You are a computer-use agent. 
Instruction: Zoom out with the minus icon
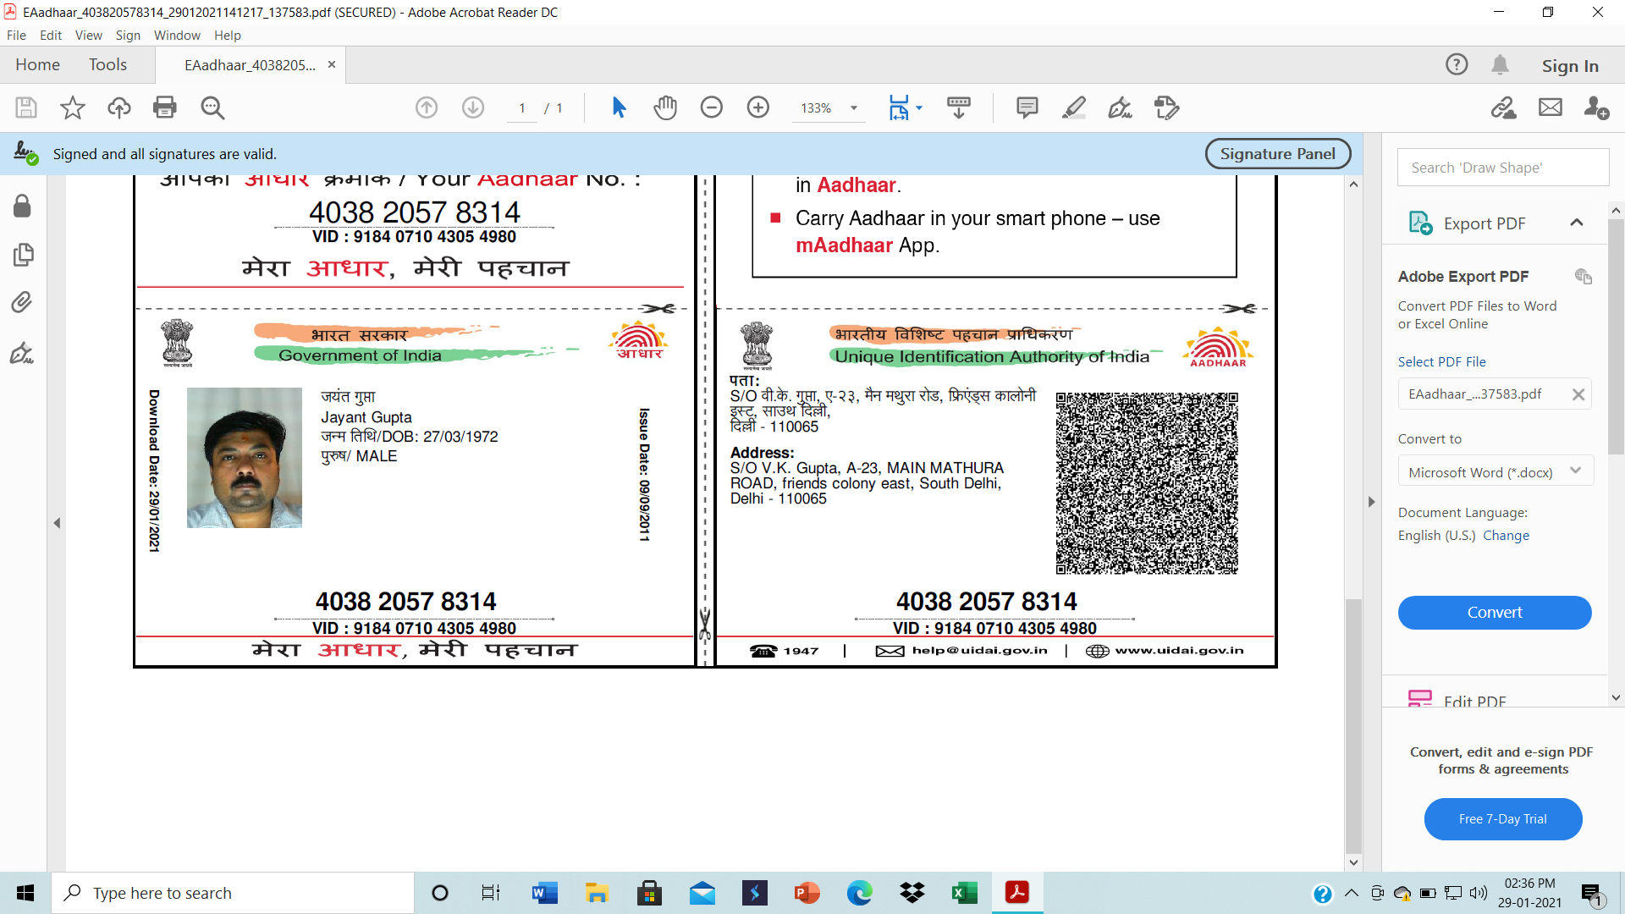pos(712,107)
